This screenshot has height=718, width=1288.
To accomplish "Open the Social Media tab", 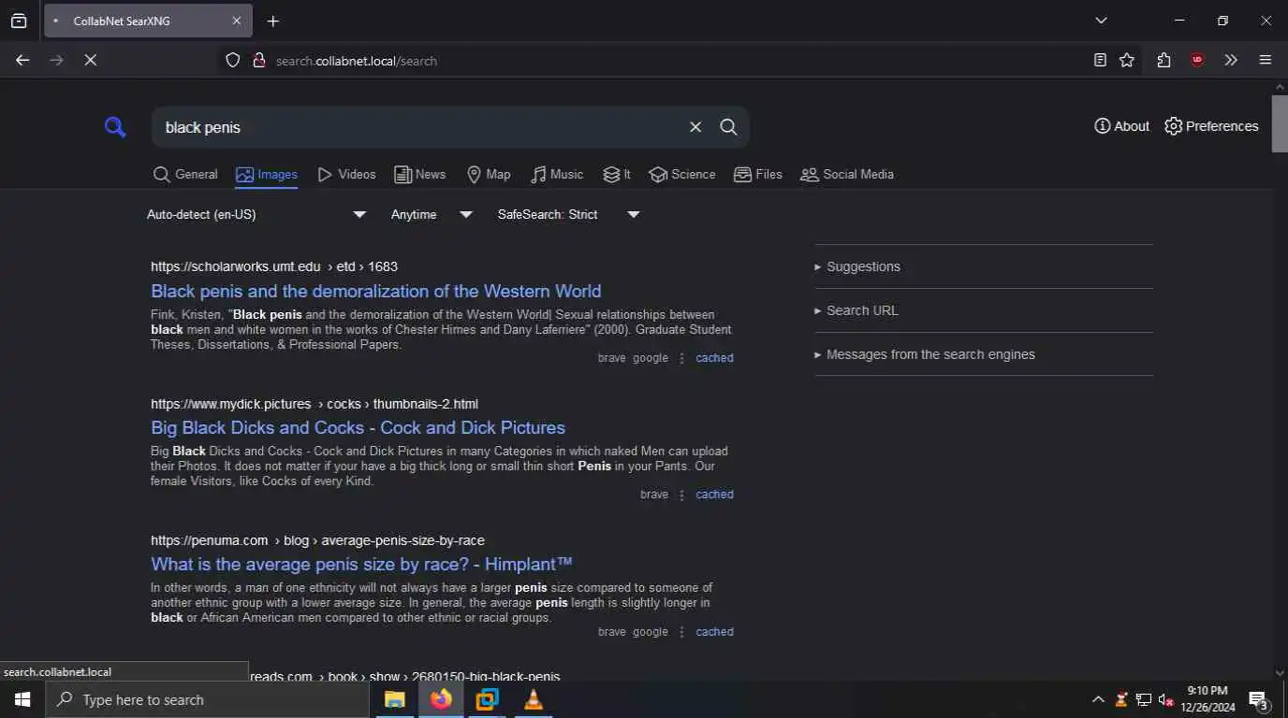I will (847, 175).
